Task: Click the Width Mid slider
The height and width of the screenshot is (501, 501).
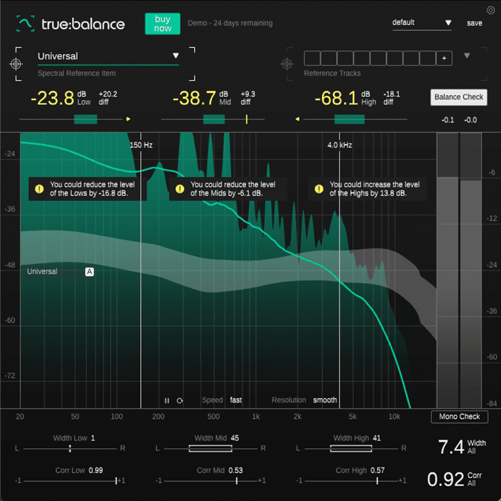Action: tap(211, 449)
